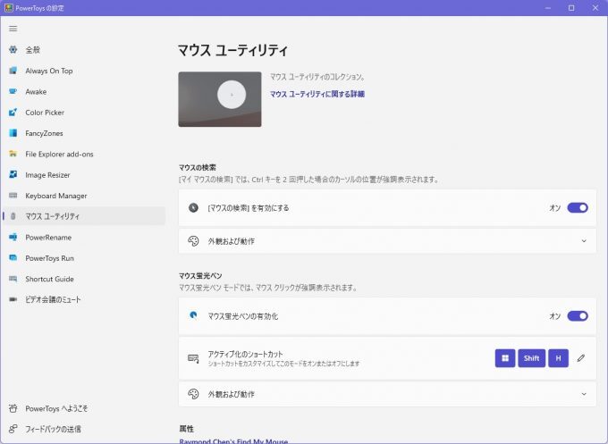Click the PowerRename icon
608x444 pixels.
13,237
